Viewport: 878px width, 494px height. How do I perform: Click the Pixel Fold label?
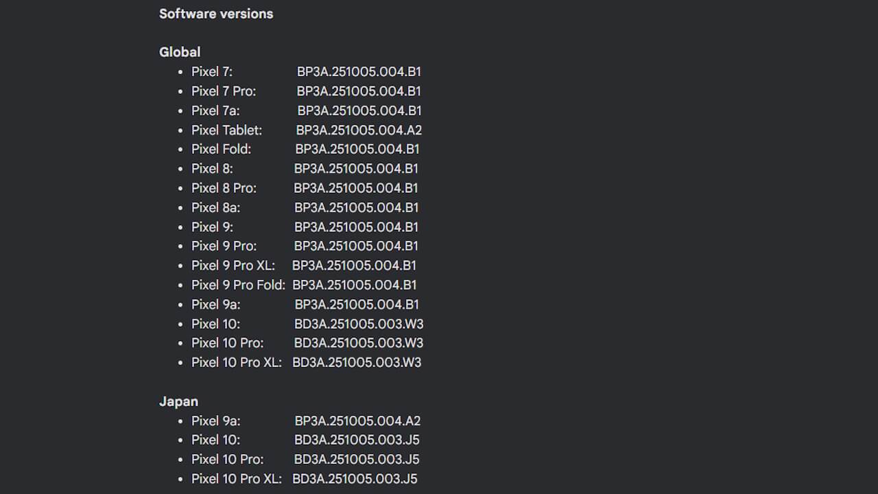(x=221, y=149)
